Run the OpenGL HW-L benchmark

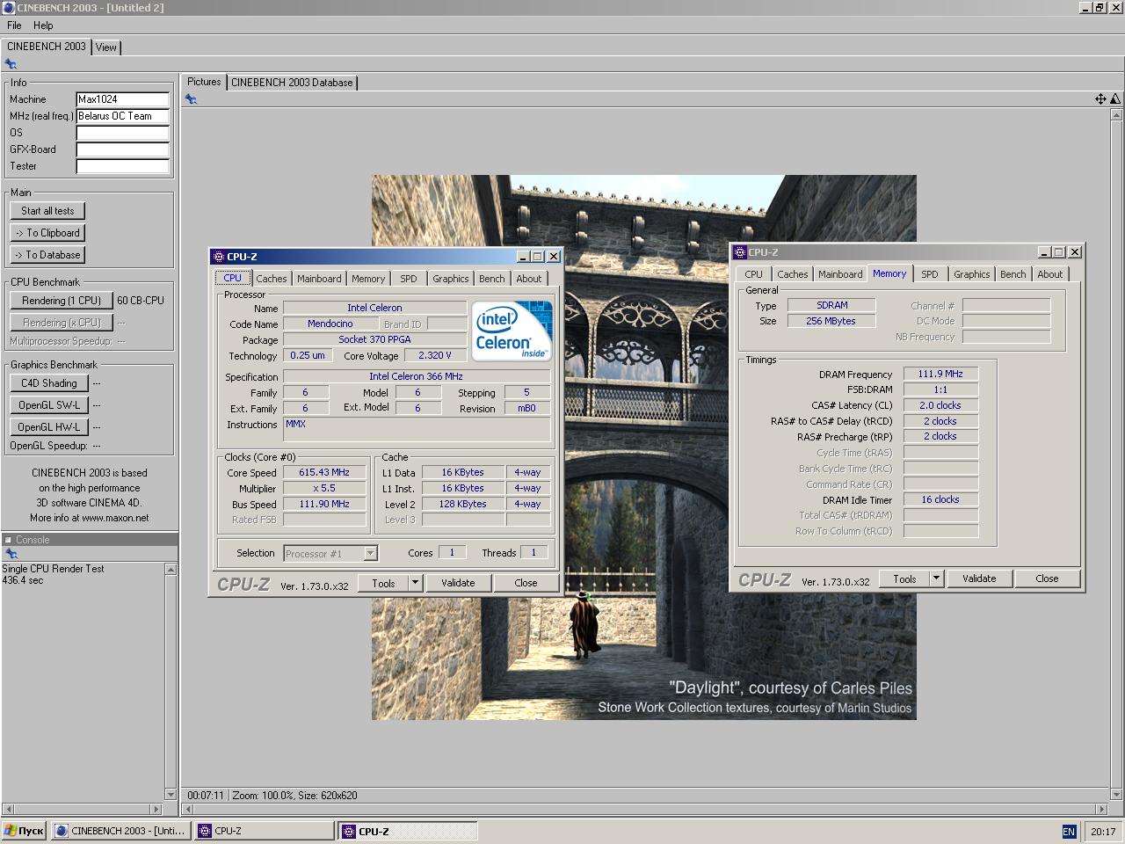point(49,427)
